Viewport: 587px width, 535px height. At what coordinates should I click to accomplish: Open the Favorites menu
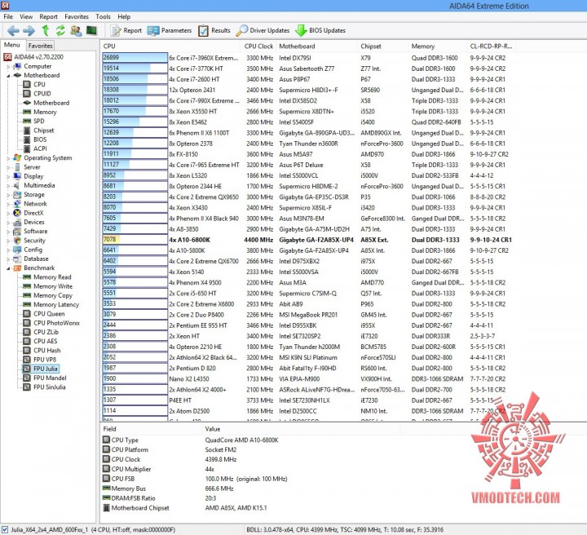[77, 16]
